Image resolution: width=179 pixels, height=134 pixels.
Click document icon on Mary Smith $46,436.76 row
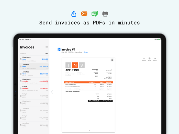[21, 81]
